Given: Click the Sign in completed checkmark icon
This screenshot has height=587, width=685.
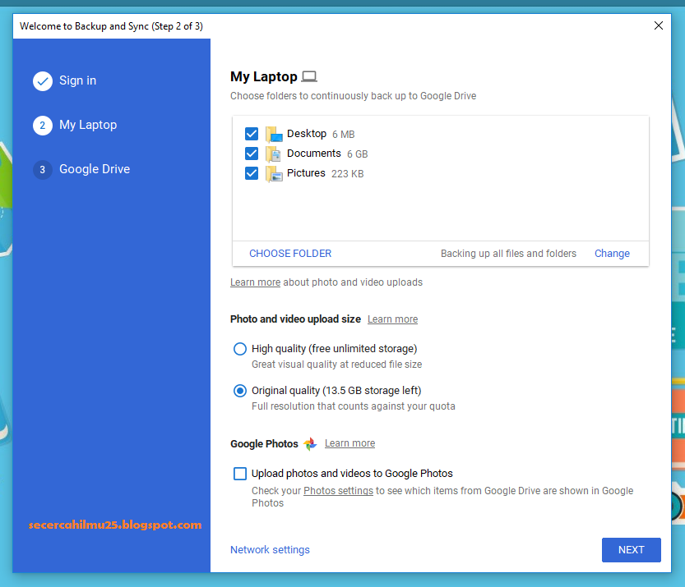Looking at the screenshot, I should click(x=43, y=81).
